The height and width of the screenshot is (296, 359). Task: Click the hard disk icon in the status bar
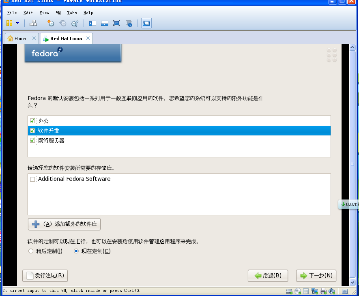pos(289,291)
